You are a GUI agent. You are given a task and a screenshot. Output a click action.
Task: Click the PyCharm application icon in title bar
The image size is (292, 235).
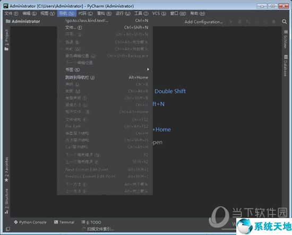pyautogui.click(x=6, y=6)
